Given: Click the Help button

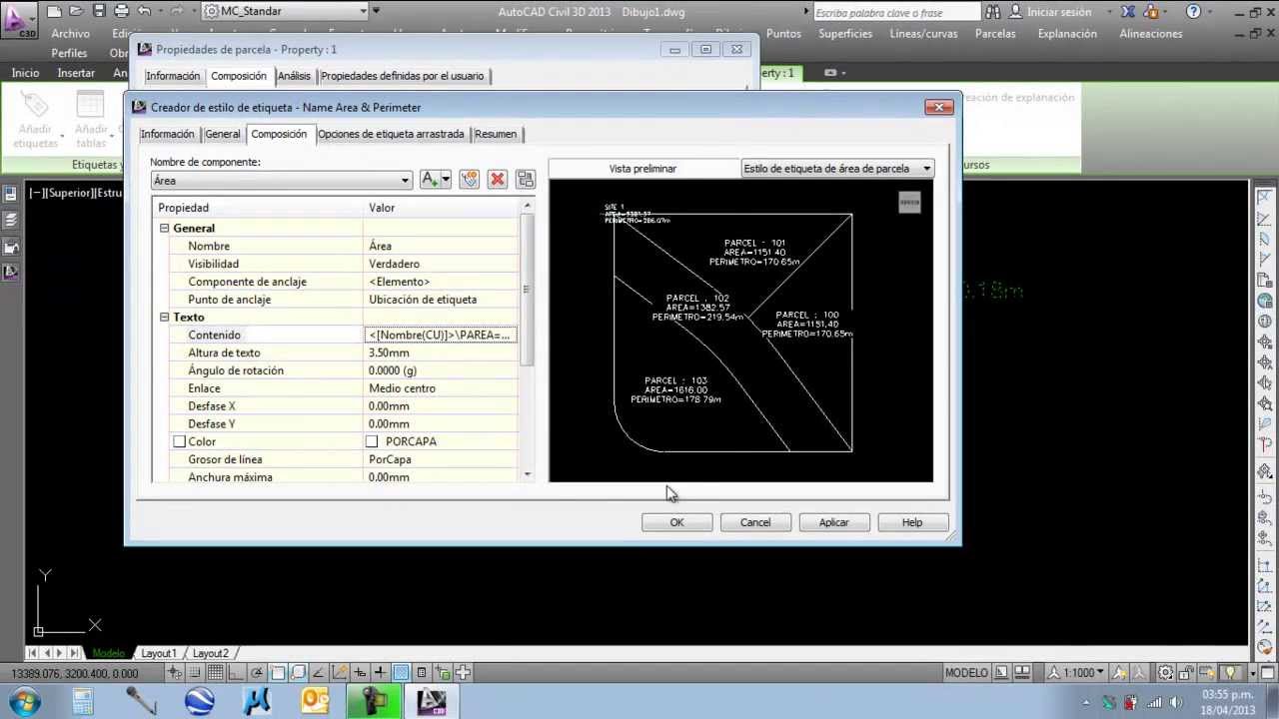Looking at the screenshot, I should tap(912, 522).
